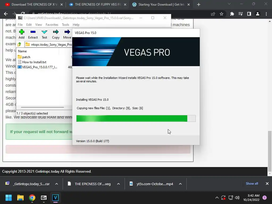Open the Tools menu in 7-Zip
Viewport: 272px width, 204px height.
coord(65,25)
